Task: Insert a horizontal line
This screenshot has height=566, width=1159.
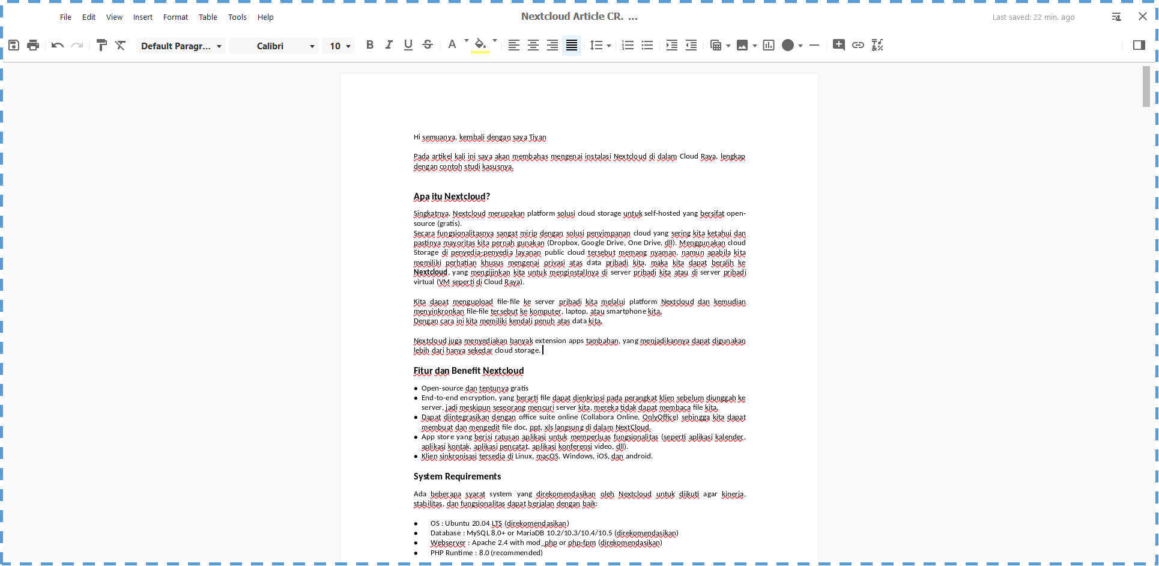Action: point(814,45)
